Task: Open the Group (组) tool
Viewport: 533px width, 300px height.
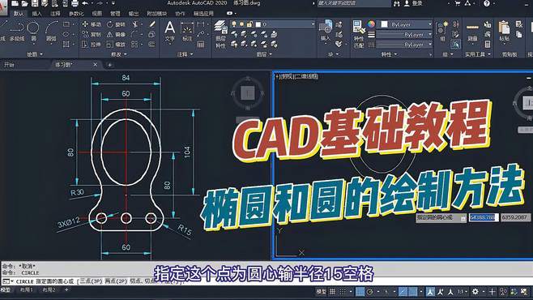Action: (443, 32)
